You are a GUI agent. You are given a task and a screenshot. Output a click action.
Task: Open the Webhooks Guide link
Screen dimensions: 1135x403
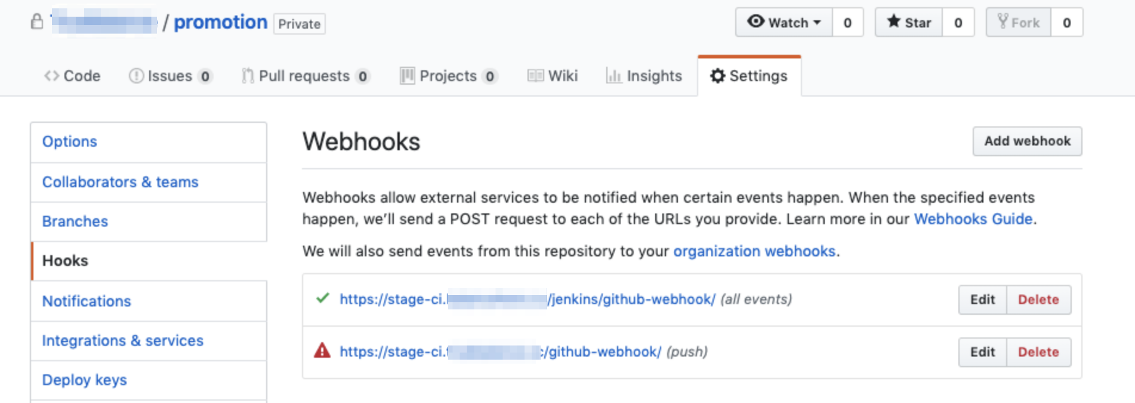[x=973, y=219]
